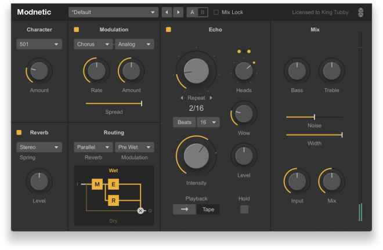This screenshot has height=250, width=383.
Task: Click the output mixer node in routing
Action: [x=140, y=211]
